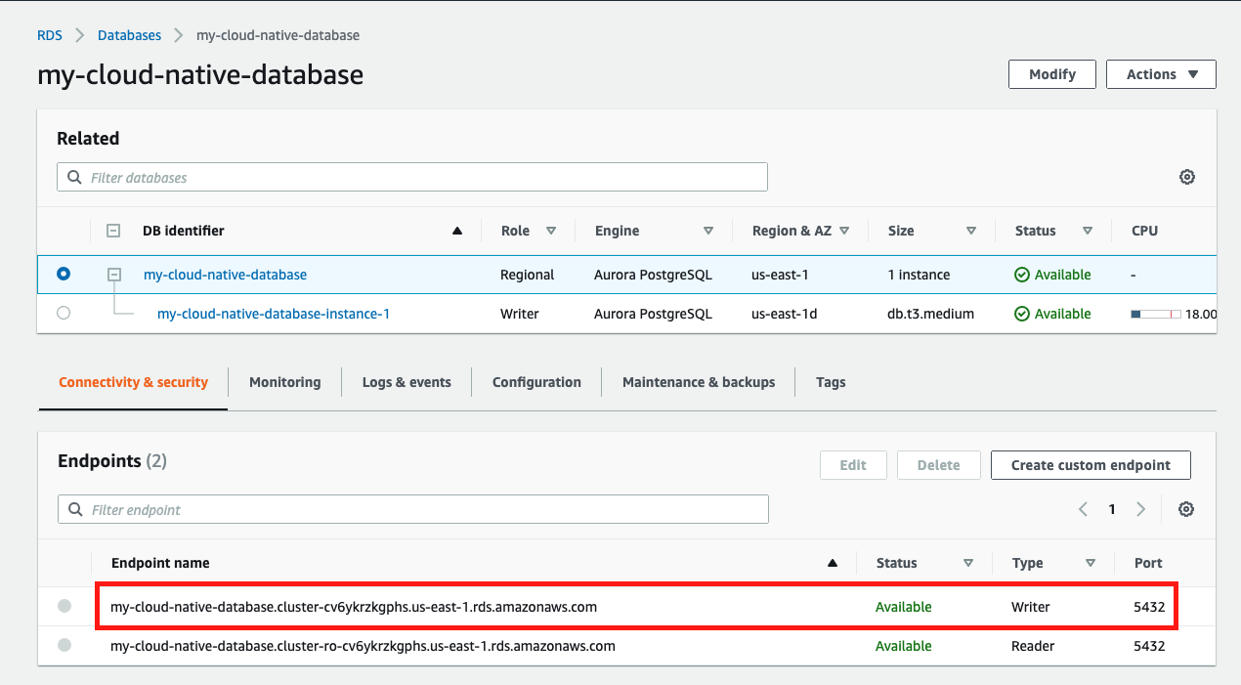Click the us-east-1d region cell
Image resolution: width=1241 pixels, height=685 pixels.
784,314
